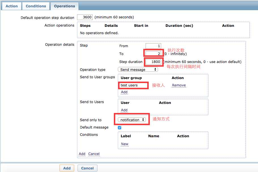Edit the default operation step duration field
The width and height of the screenshot is (258, 172).
(x=85, y=17)
